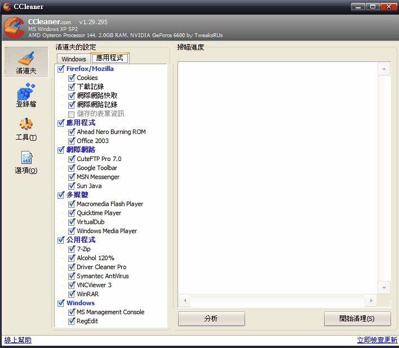Uncheck the Cookies checkbox
The width and height of the screenshot is (399, 348).
(72, 78)
